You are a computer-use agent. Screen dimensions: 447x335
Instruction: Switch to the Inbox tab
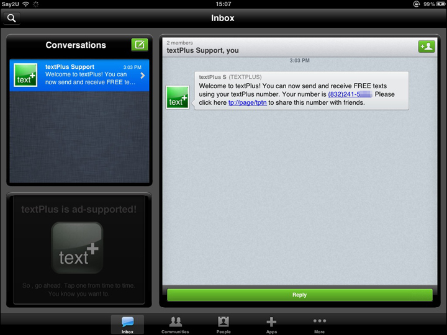(x=127, y=324)
